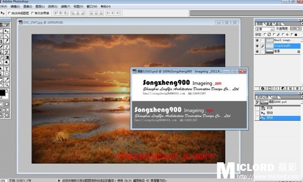
Task: Select the Pencil tool in toolbox
Action: click(7, 47)
